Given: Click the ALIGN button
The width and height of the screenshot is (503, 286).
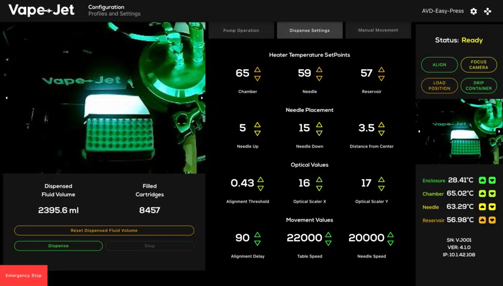Looking at the screenshot, I should coord(440,65).
